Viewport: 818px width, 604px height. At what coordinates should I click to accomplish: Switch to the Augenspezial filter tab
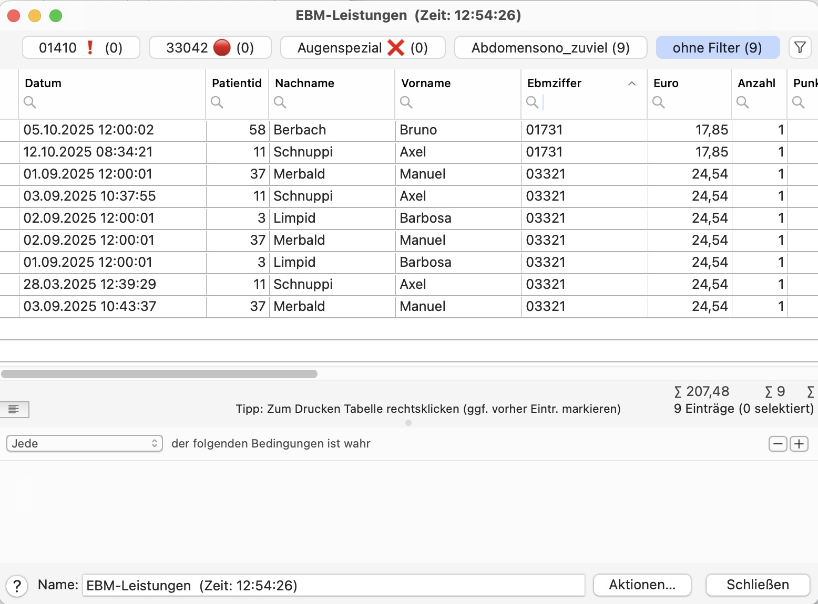[363, 48]
